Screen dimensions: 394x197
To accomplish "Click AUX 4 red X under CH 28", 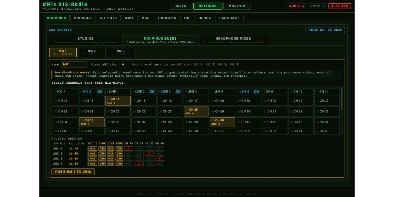I will [139, 164].
